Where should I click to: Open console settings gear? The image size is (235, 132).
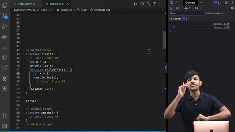(232, 8)
